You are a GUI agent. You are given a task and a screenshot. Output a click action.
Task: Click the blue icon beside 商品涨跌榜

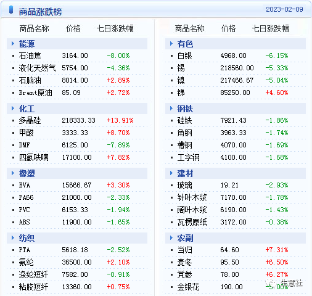pos(11,10)
